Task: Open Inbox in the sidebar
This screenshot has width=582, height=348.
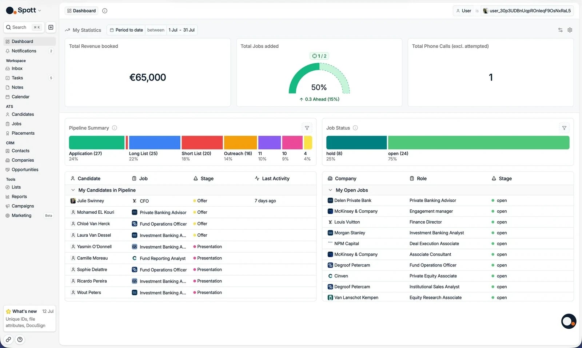Action: [x=29, y=68]
